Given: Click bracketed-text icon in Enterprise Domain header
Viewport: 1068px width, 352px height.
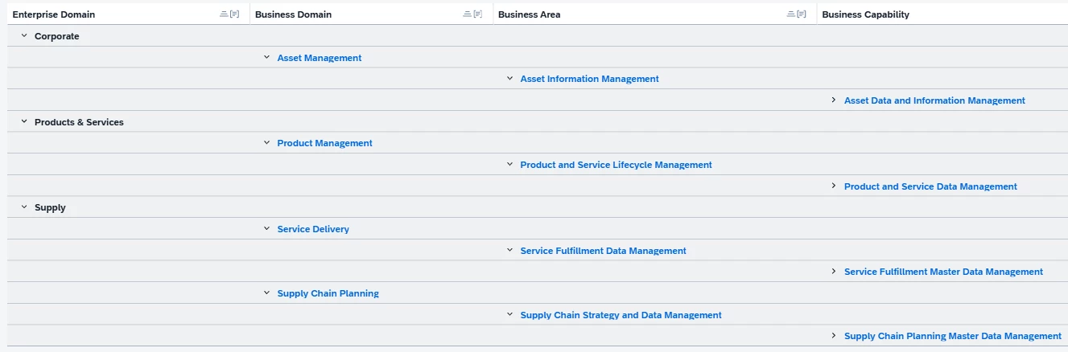Looking at the screenshot, I should click(235, 14).
